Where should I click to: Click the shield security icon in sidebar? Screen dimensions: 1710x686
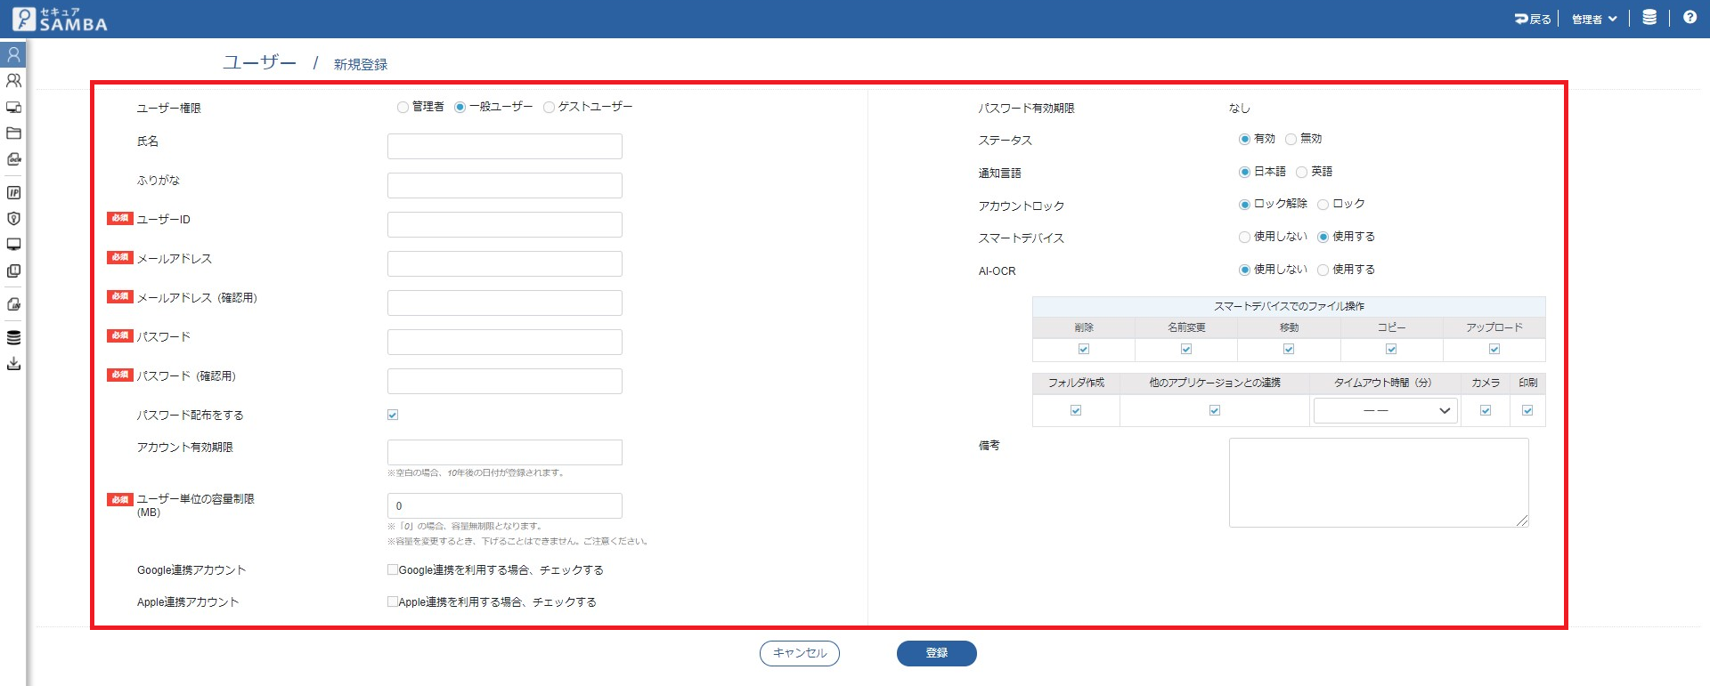click(13, 219)
